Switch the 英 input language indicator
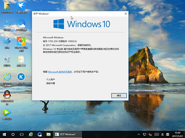 pyautogui.click(x=162, y=134)
